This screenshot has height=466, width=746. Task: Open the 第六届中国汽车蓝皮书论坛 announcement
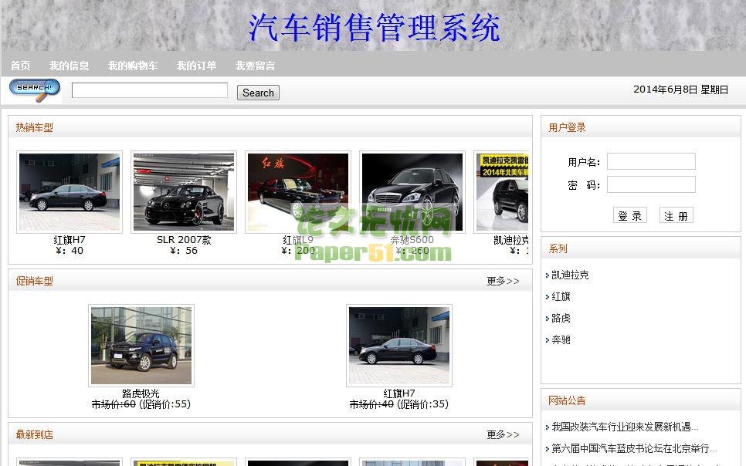[x=634, y=448]
